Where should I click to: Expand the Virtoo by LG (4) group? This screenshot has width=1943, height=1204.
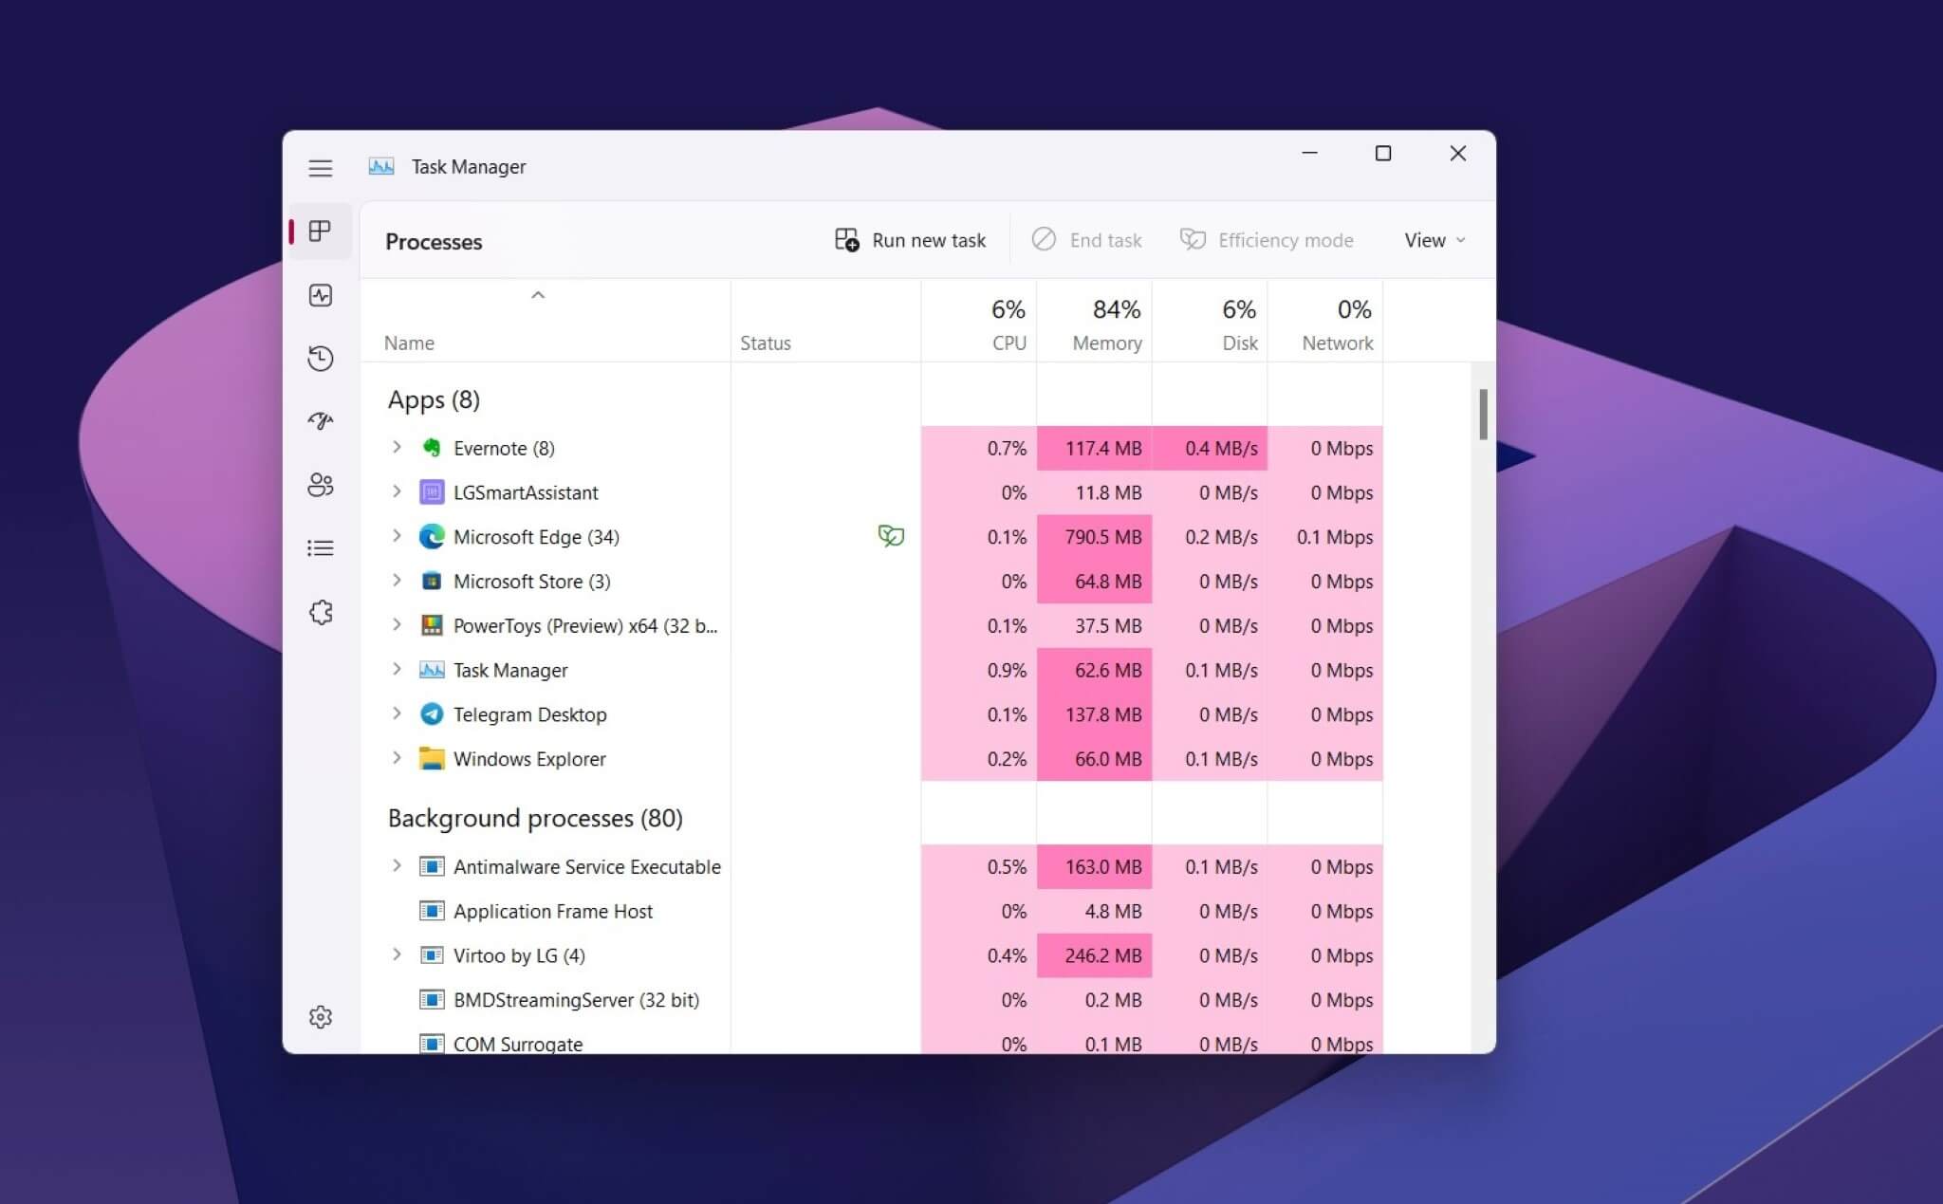[x=397, y=954]
